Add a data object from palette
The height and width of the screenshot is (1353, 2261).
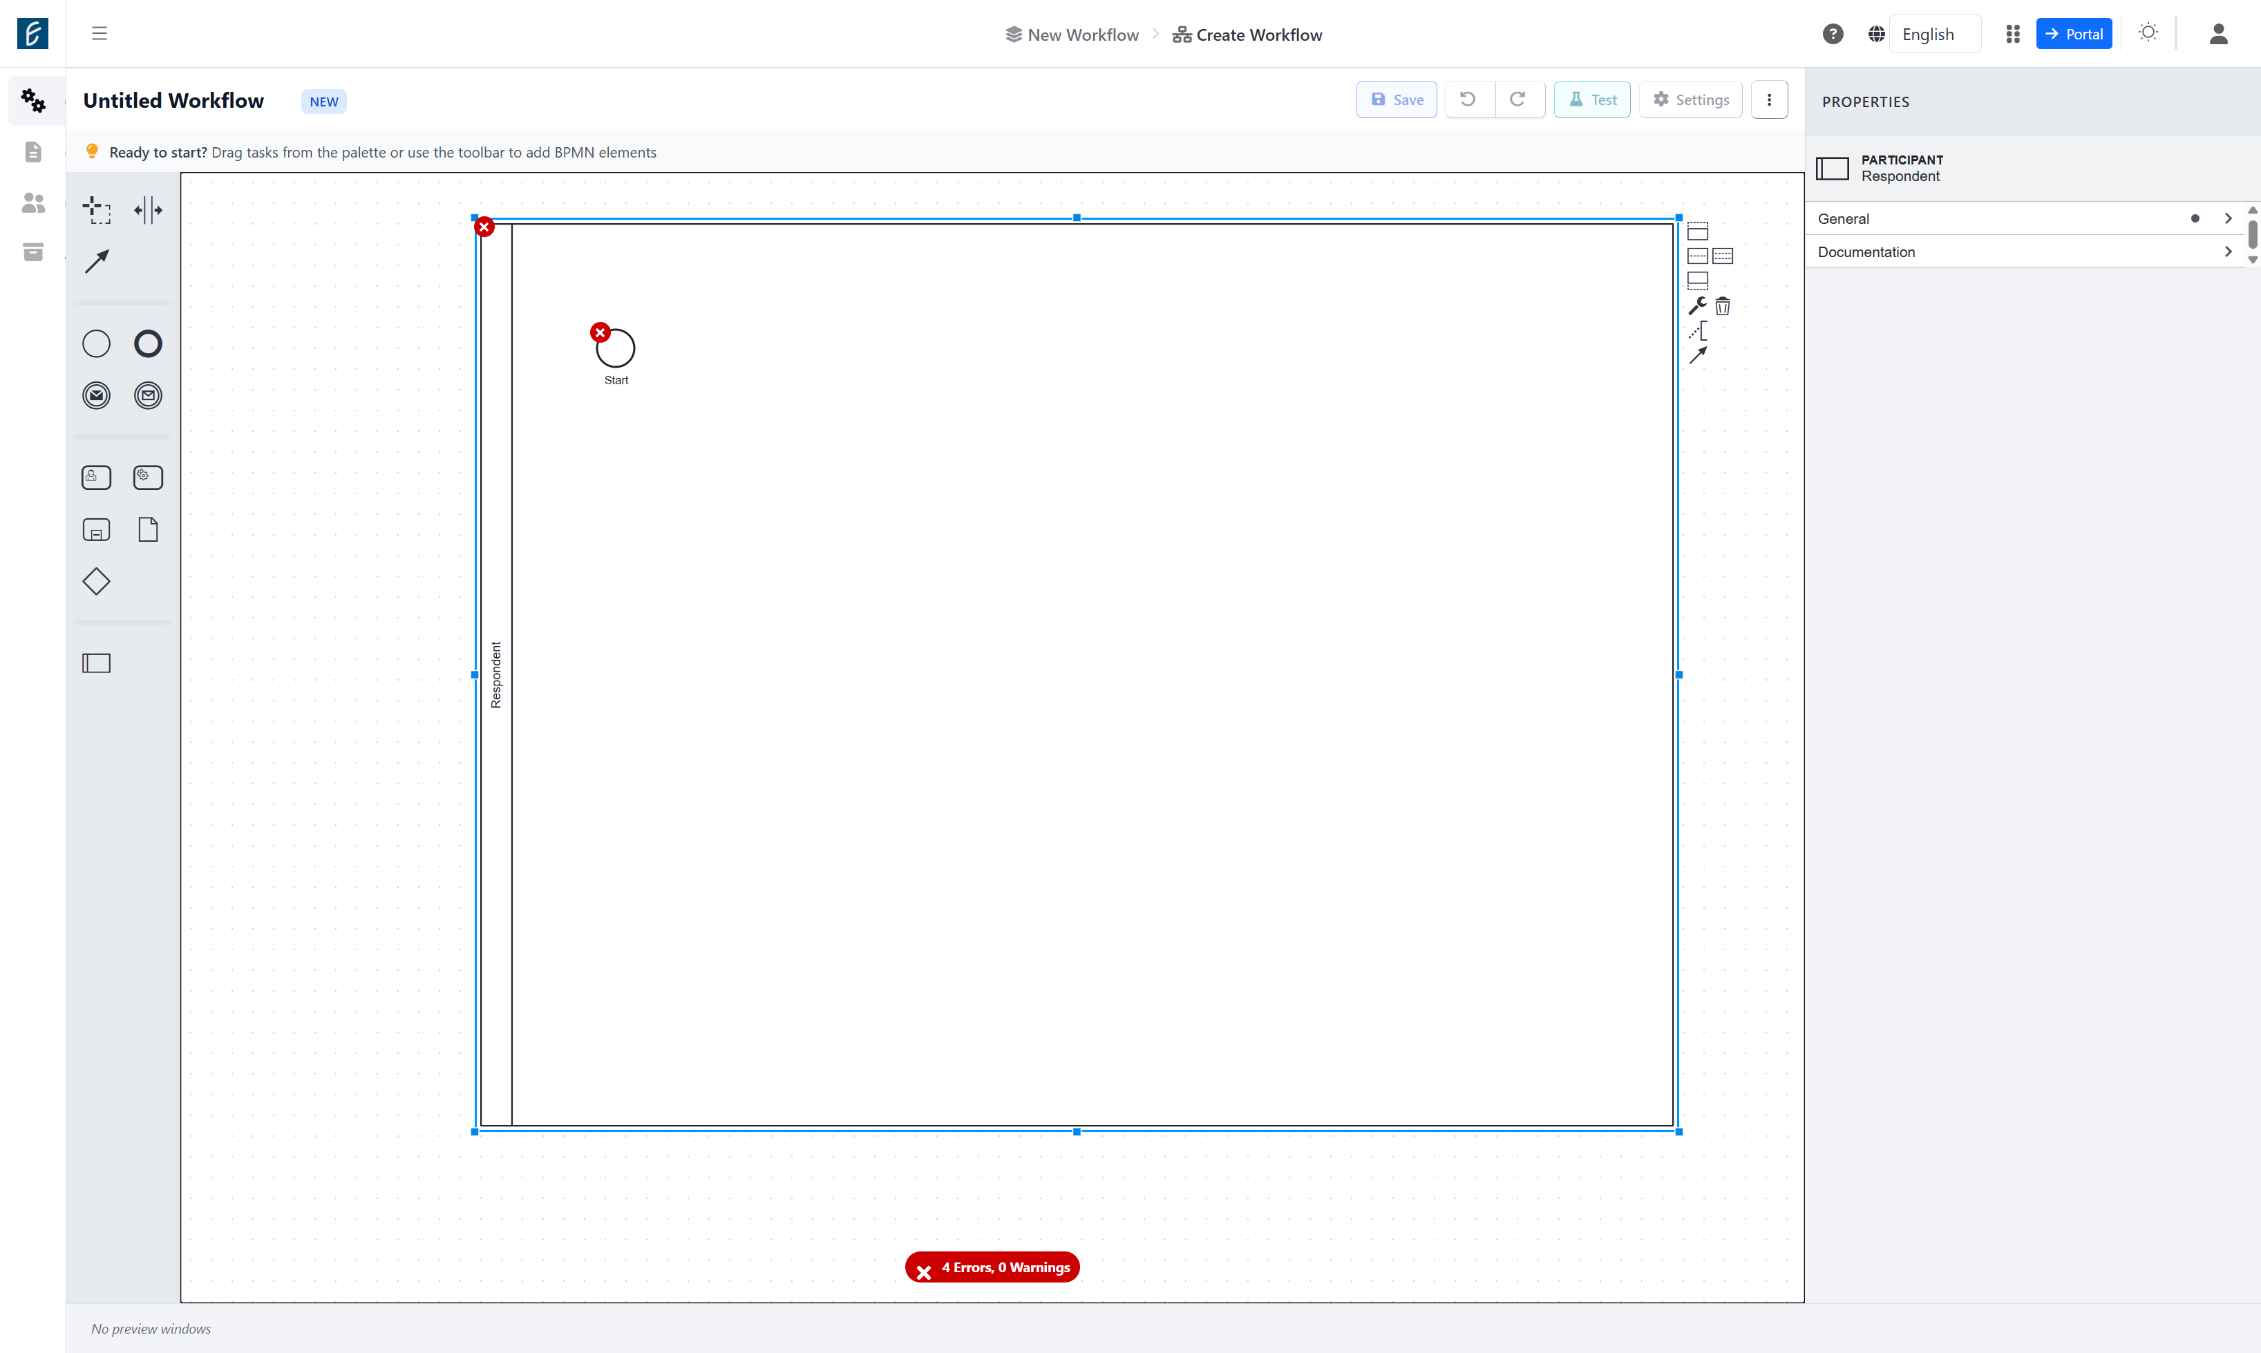pyautogui.click(x=148, y=530)
